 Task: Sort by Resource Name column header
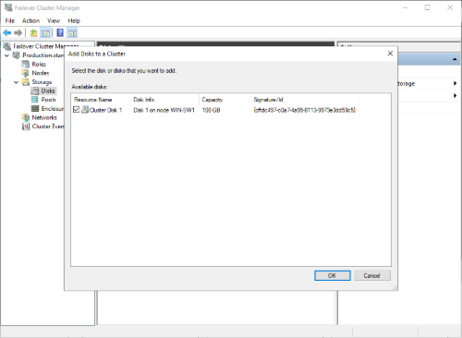point(101,100)
